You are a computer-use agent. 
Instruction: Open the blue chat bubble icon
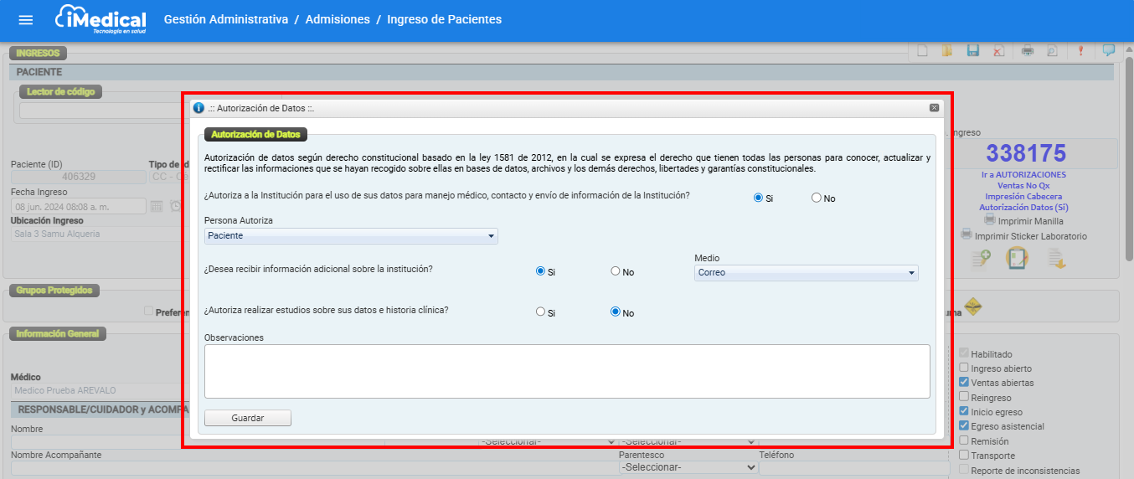coord(1109,50)
